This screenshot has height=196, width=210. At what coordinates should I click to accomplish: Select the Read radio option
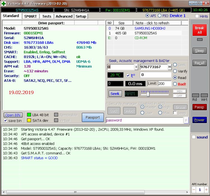[175, 78]
